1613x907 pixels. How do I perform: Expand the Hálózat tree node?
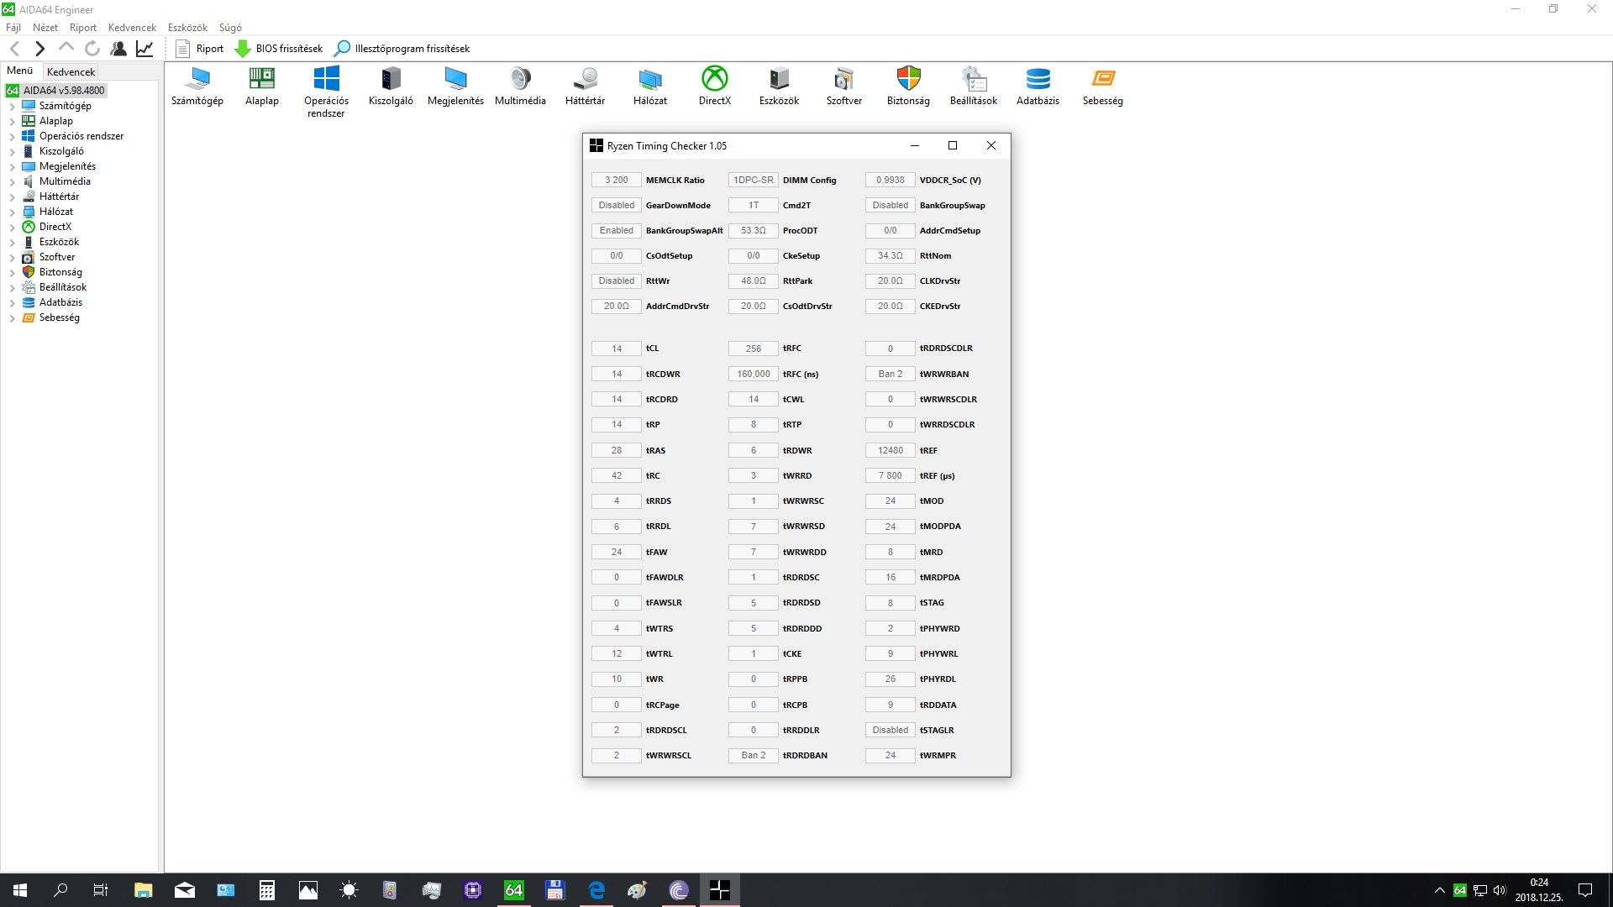12,212
